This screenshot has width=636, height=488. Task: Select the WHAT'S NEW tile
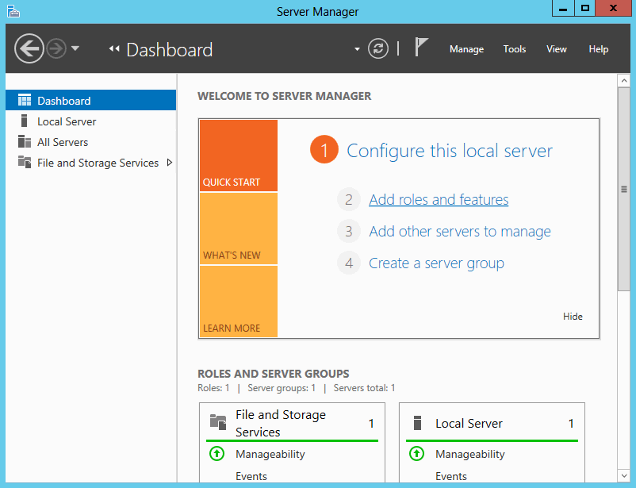[239, 229]
